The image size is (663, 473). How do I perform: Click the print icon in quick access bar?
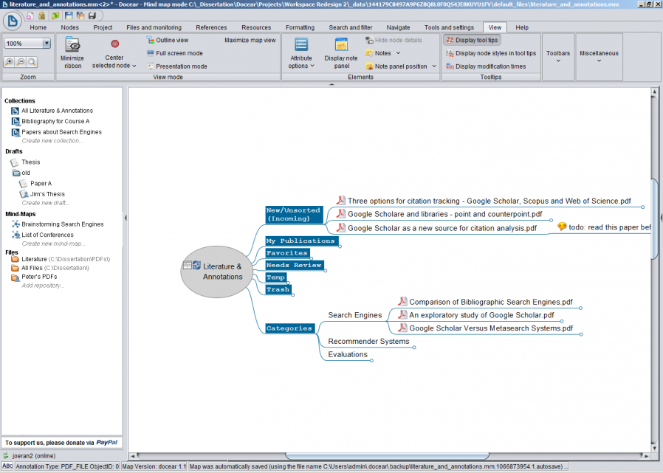(92, 15)
